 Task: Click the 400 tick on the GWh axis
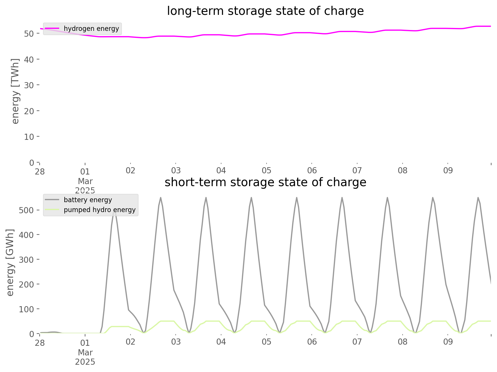coord(27,235)
